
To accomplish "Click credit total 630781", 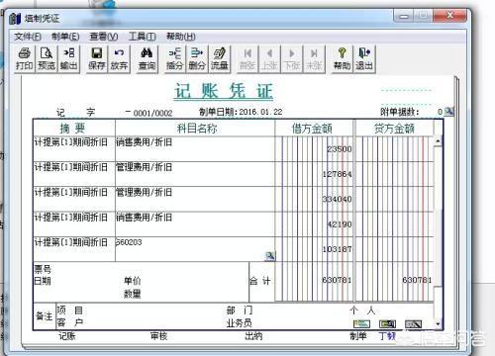I will click(417, 280).
